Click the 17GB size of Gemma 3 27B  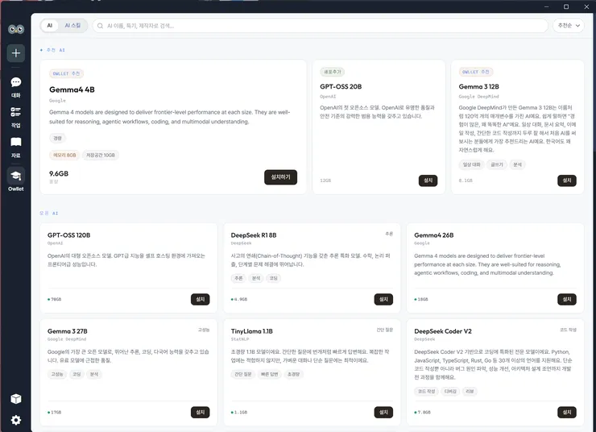click(56, 412)
